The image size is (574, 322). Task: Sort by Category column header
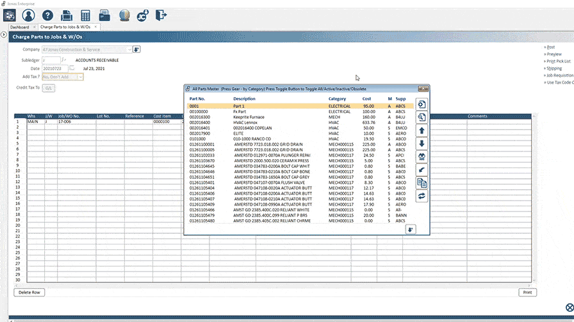pos(337,98)
